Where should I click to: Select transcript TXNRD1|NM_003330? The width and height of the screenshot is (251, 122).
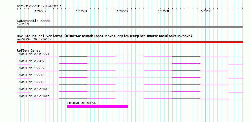tap(30, 61)
